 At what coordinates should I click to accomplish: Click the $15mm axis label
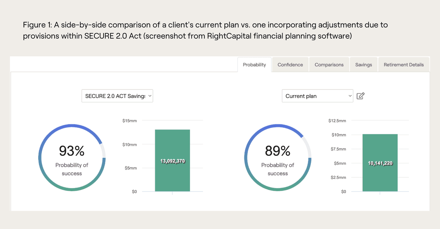tap(130, 120)
